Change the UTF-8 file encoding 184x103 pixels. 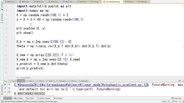175,102
